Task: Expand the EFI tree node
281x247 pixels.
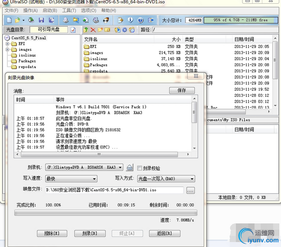Action: (7, 44)
